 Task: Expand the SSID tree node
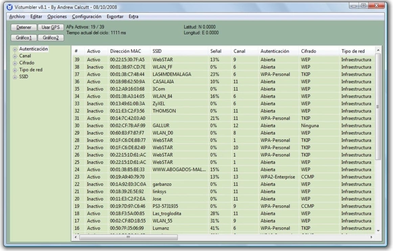pyautogui.click(x=15, y=77)
